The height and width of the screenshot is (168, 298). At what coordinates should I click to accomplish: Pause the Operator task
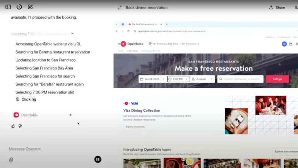point(98,159)
